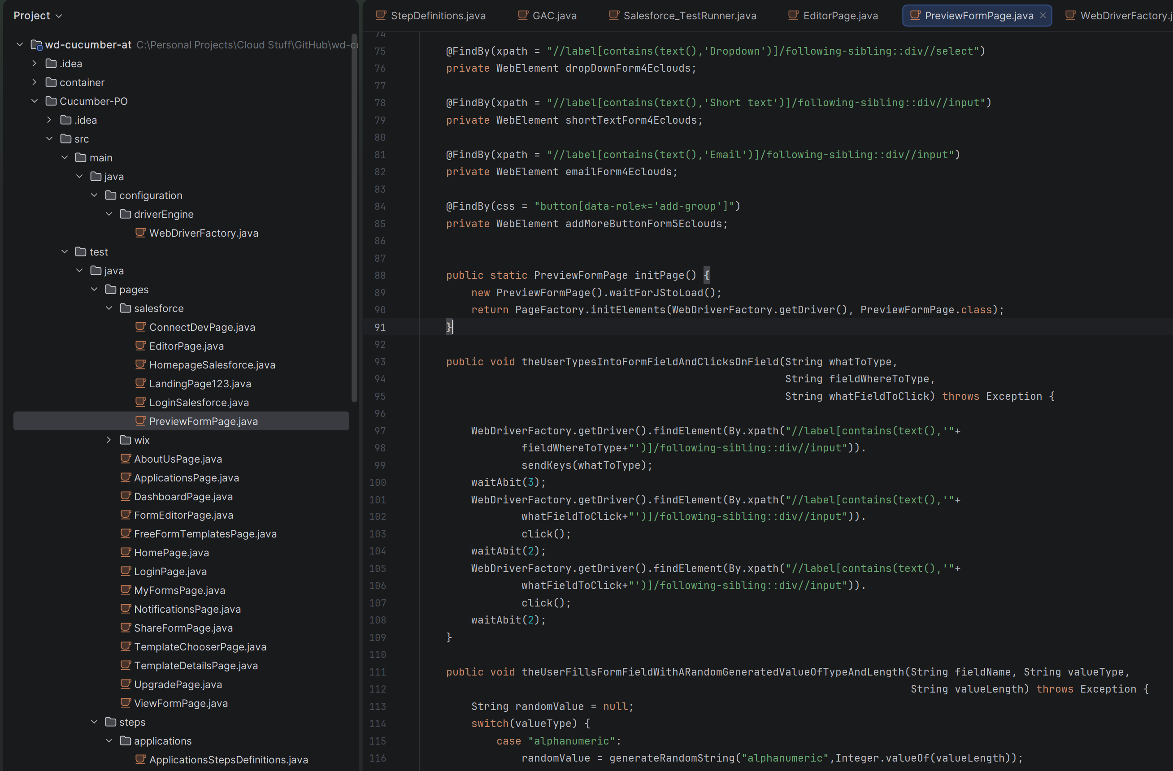The width and height of the screenshot is (1173, 771).
Task: Select NotificationsPage.java in the tree
Action: click(187, 609)
